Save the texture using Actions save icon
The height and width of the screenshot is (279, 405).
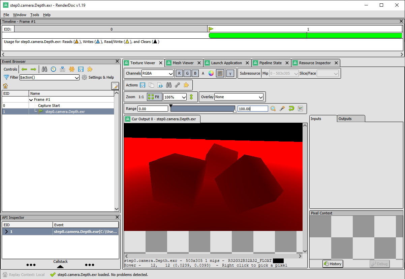pyautogui.click(x=143, y=85)
